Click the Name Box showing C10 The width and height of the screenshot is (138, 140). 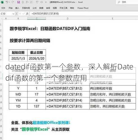6,14
